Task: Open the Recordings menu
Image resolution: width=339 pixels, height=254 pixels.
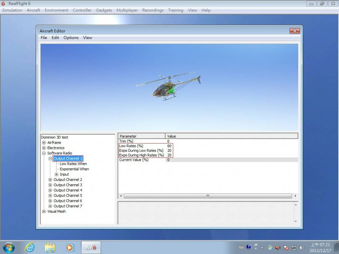Action: (x=153, y=10)
